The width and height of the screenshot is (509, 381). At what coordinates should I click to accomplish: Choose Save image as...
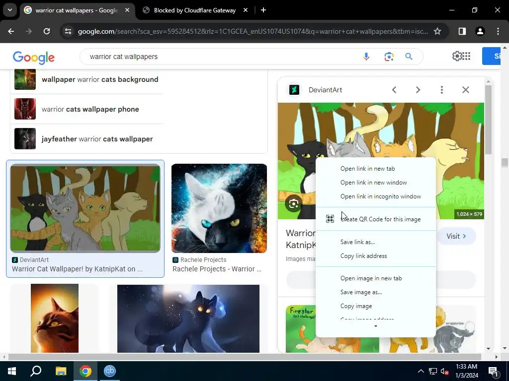coord(376,292)
